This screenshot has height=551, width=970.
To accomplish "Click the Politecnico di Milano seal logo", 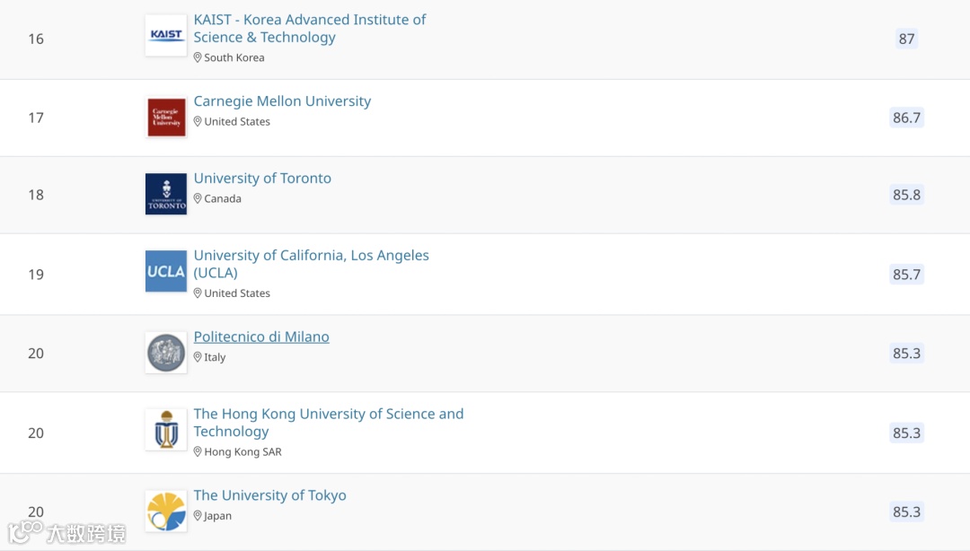I will (x=166, y=353).
